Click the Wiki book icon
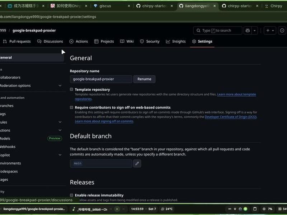 click(x=122, y=42)
